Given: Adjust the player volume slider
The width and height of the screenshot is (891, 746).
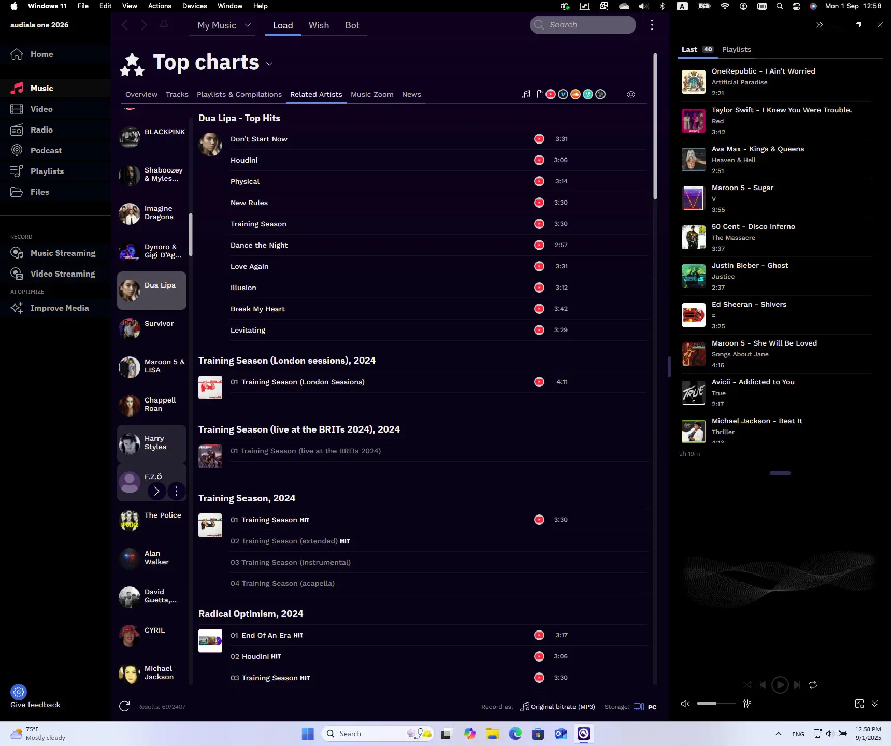Looking at the screenshot, I should coord(716,704).
